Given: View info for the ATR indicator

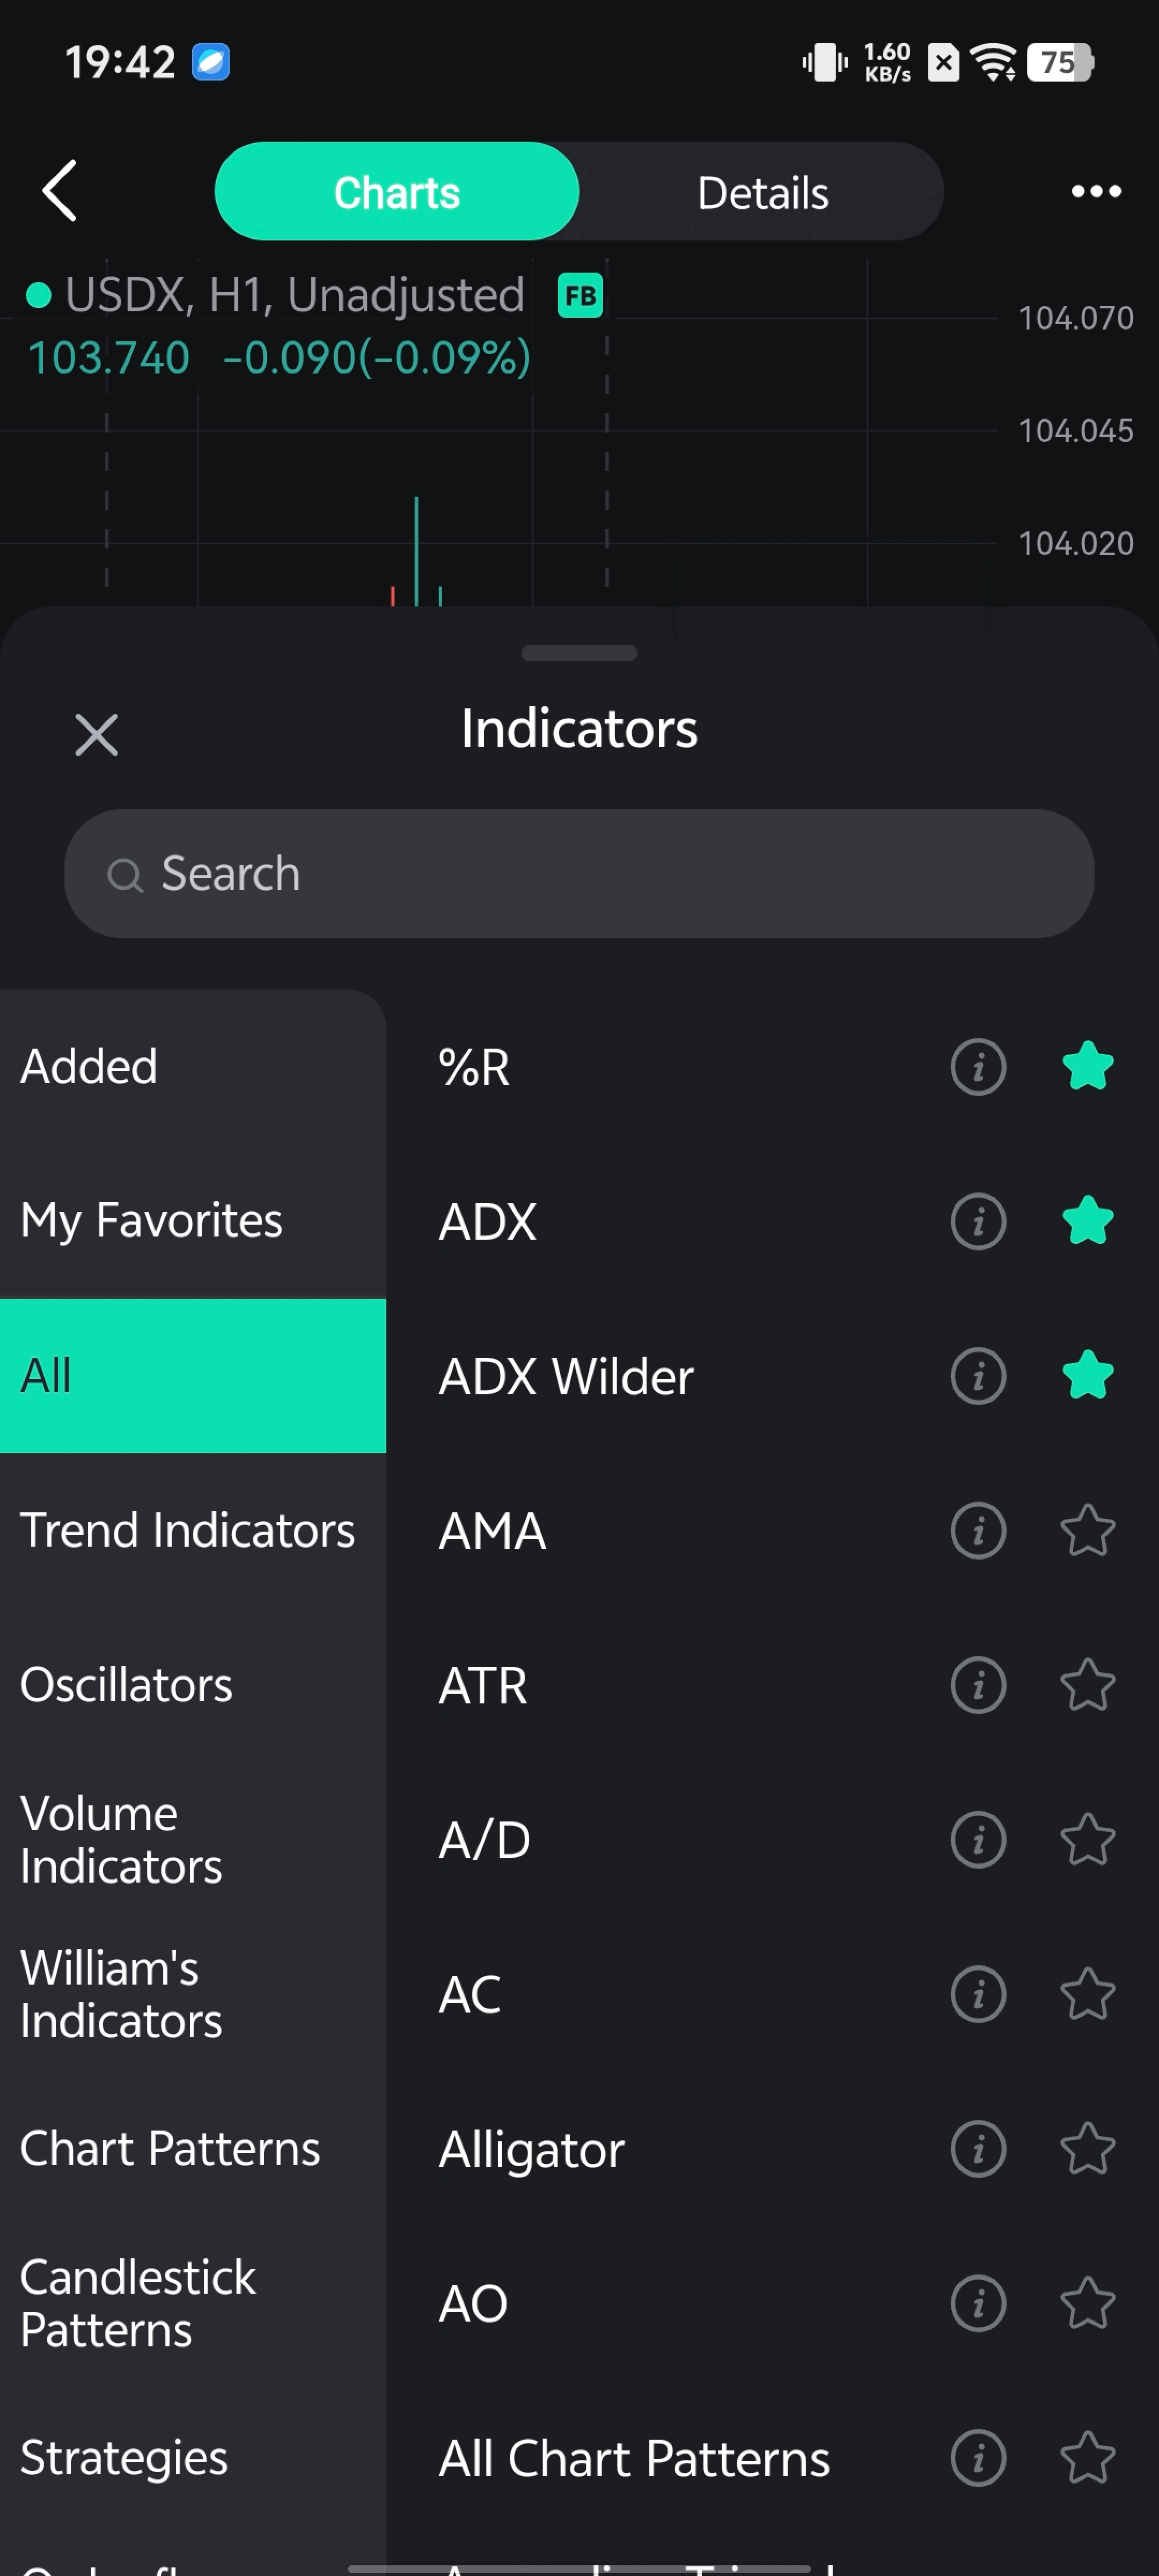Looking at the screenshot, I should (x=977, y=1685).
